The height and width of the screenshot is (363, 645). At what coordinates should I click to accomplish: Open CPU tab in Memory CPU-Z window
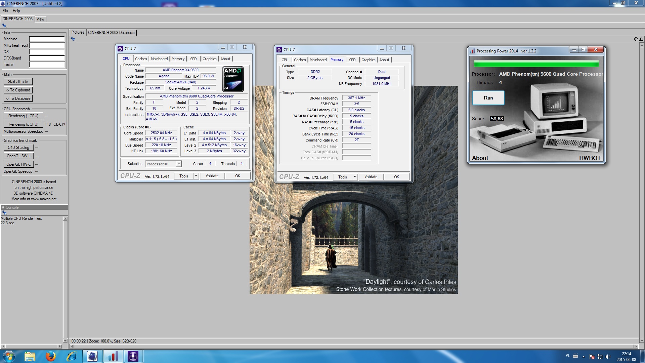point(285,60)
